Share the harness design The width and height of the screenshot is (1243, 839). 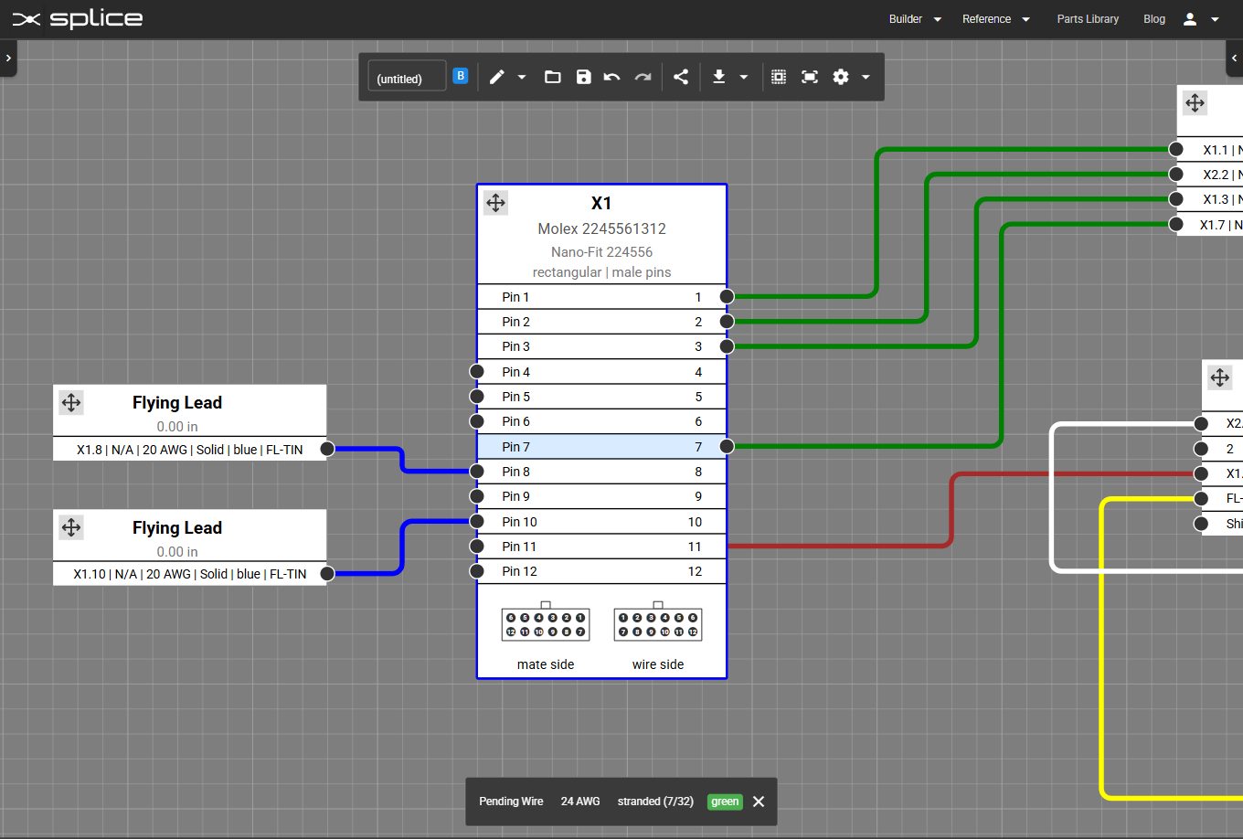(681, 77)
